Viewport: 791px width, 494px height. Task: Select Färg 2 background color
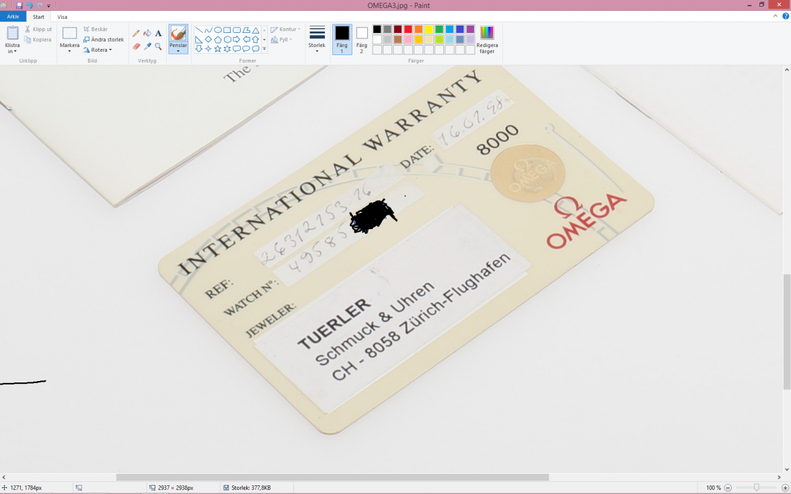(x=362, y=39)
